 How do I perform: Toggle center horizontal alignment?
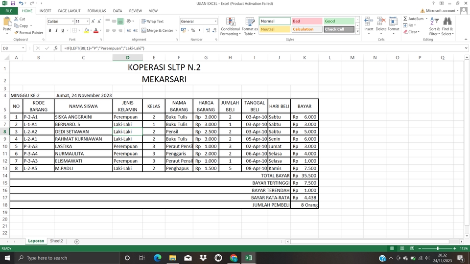click(x=114, y=30)
